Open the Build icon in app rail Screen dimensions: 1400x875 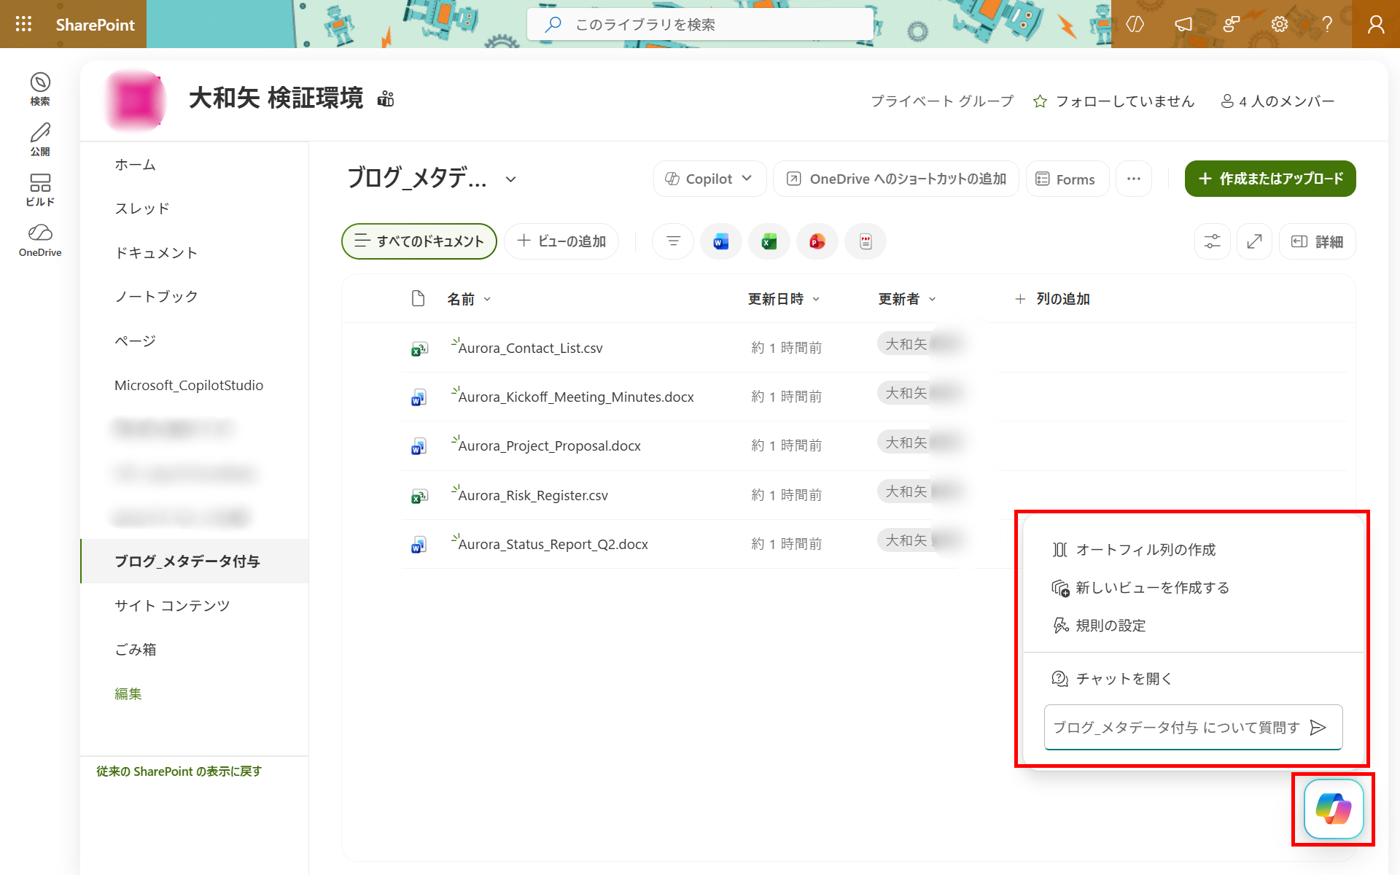click(40, 190)
